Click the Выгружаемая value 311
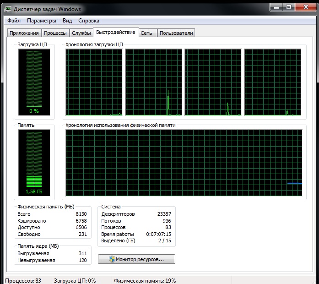Screen dimensions: 319x284 (x=83, y=253)
